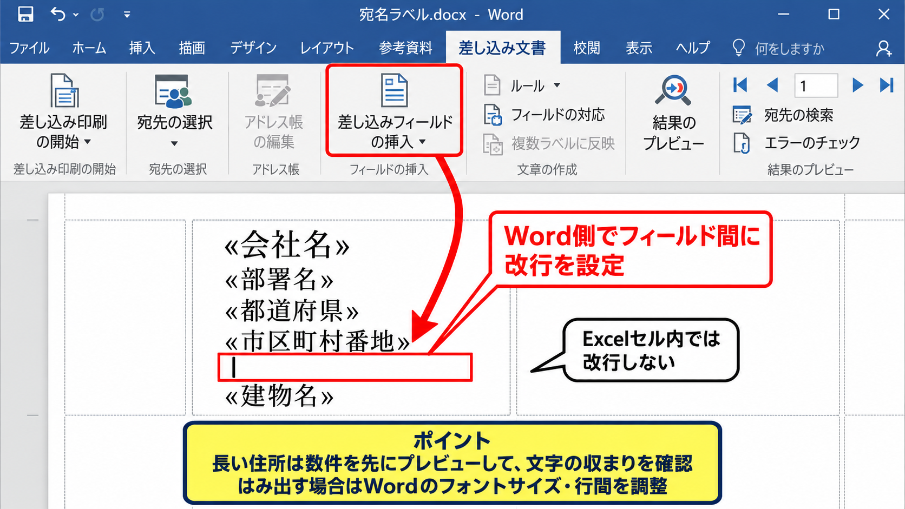The image size is (905, 509).
Task: Click the 宛先の検索 label
Action: (798, 115)
